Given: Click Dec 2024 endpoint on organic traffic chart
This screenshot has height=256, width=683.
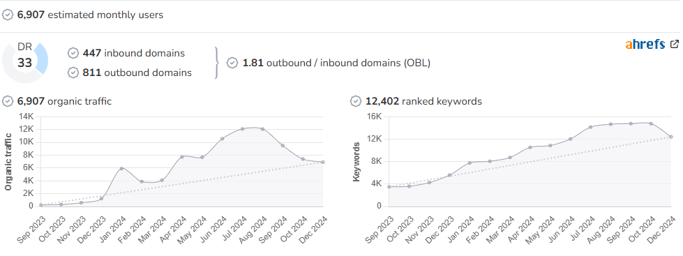Looking at the screenshot, I should click(x=323, y=162).
